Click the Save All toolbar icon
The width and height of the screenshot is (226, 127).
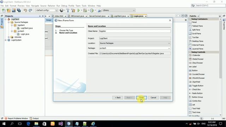tap(19, 10)
